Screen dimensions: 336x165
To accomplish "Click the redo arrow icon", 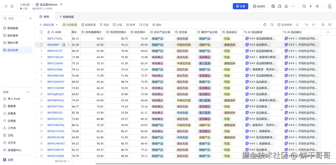I will tap(313, 25).
